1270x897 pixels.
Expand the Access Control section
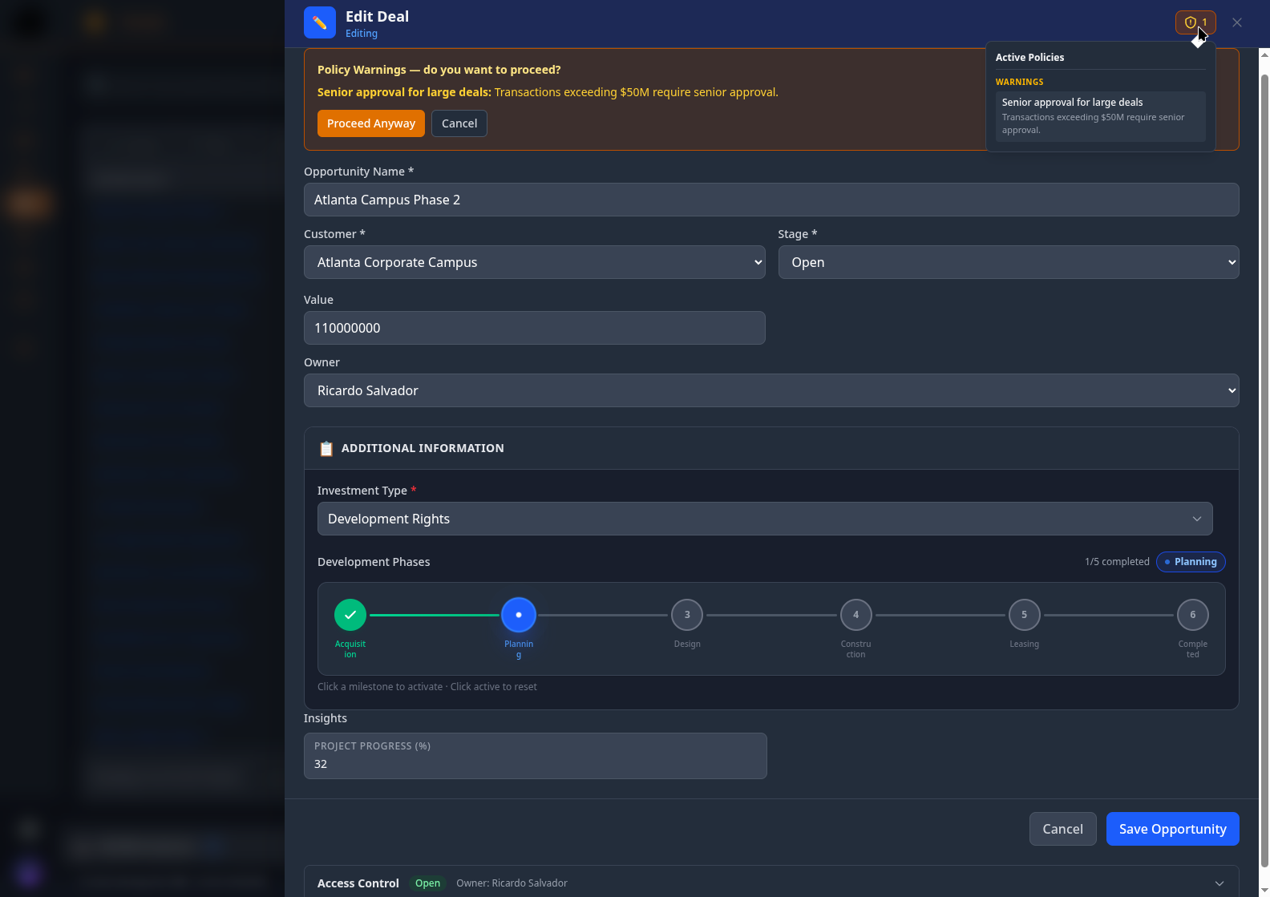pyautogui.click(x=1219, y=883)
